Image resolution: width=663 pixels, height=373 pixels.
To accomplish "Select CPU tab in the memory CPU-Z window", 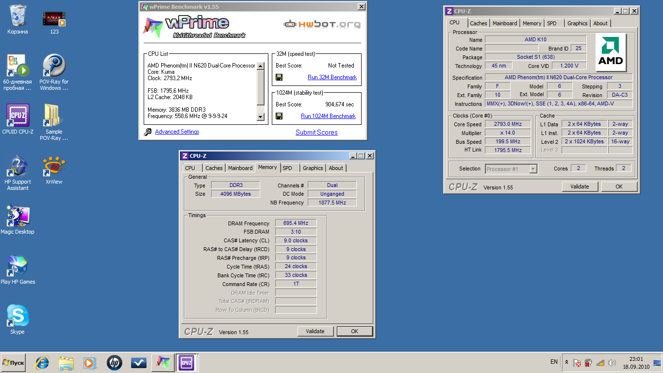I will (190, 168).
